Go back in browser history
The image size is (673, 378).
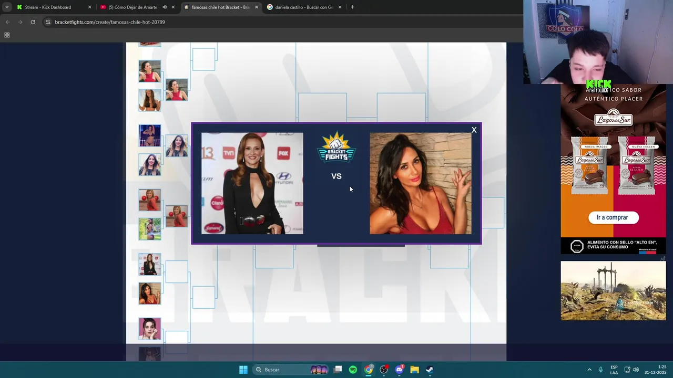pyautogui.click(x=7, y=22)
